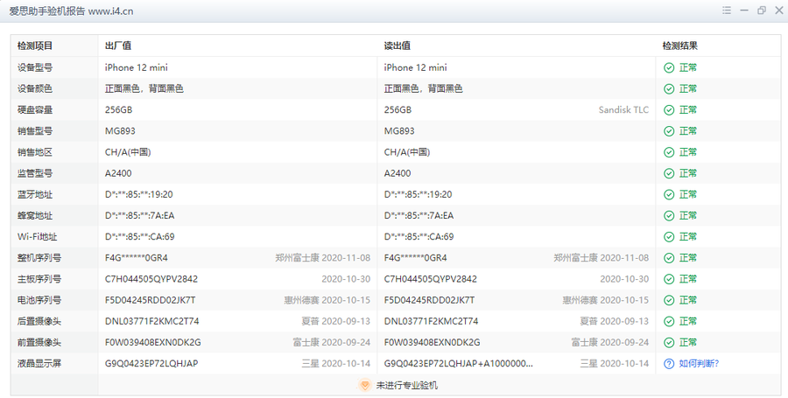This screenshot has width=788, height=398.
Task: Select the 前置摄像头 row label
Action: [39, 342]
